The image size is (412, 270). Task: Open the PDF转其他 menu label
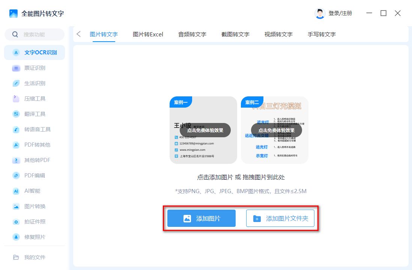coord(37,145)
